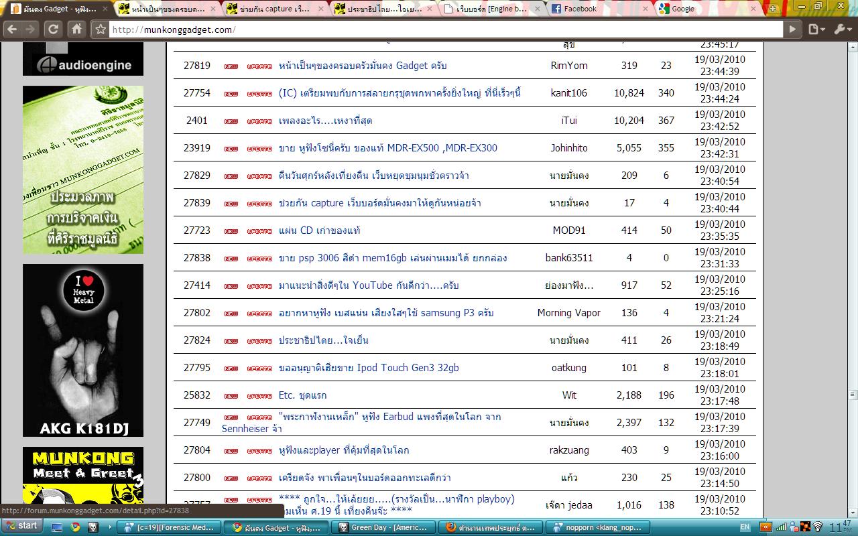The width and height of the screenshot is (858, 536).
Task: Open the 'nopporn <klang_nop...' taskbar chat window
Action: 597,527
